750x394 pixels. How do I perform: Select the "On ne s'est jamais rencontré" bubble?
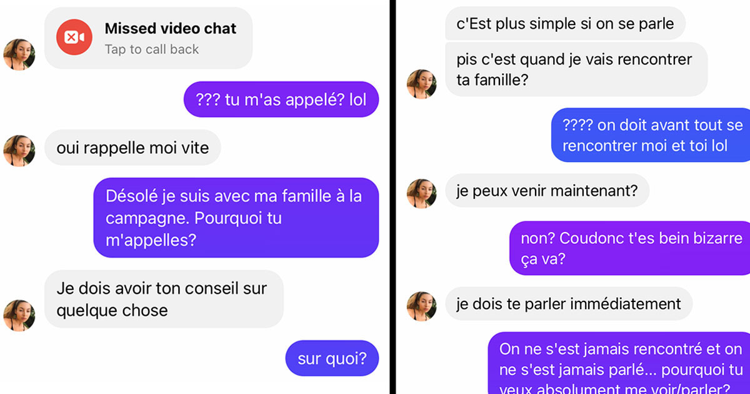[x=619, y=363]
